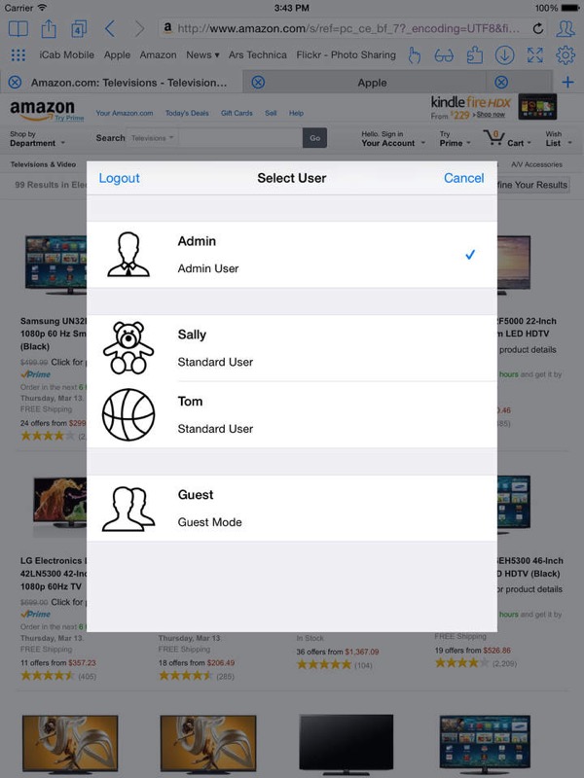Add a new tab with plus
584x778 pixels.
pyautogui.click(x=567, y=83)
